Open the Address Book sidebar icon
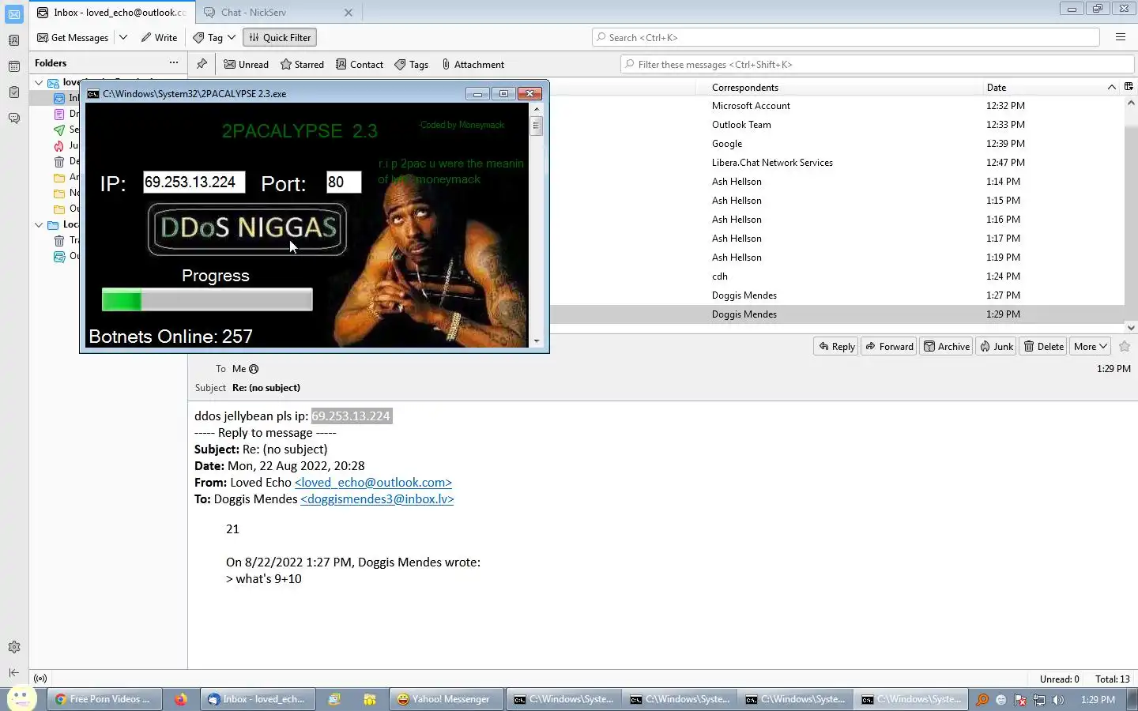 (x=14, y=40)
